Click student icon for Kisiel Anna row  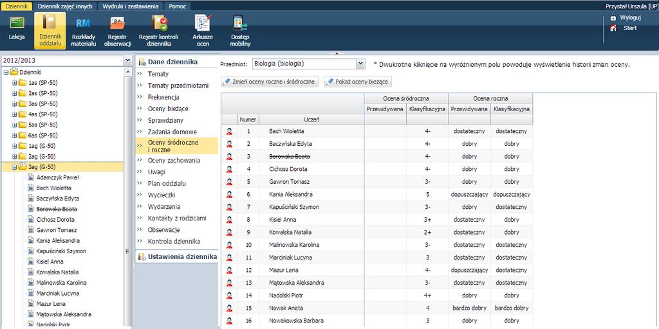point(229,220)
